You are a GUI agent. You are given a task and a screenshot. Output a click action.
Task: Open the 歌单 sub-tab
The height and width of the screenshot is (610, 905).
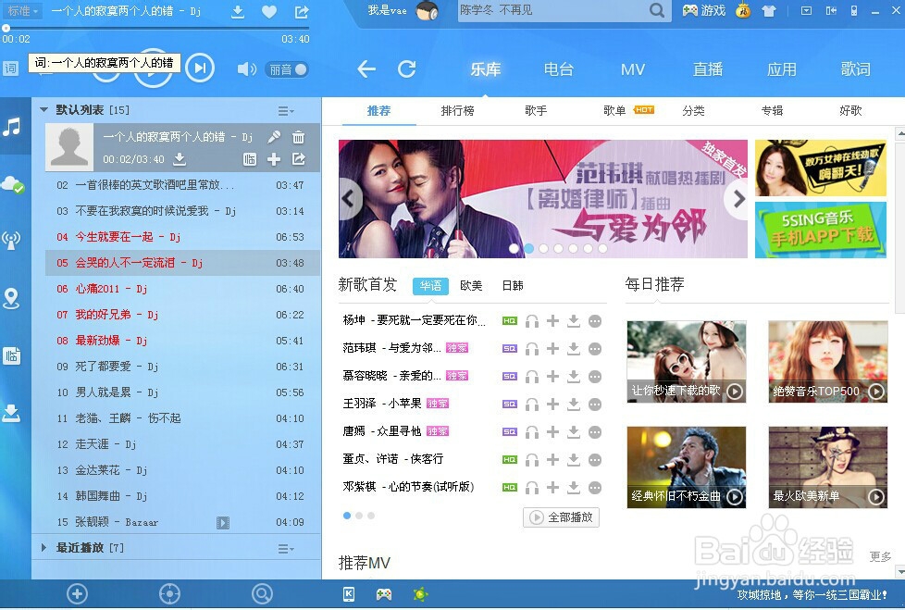(x=614, y=111)
